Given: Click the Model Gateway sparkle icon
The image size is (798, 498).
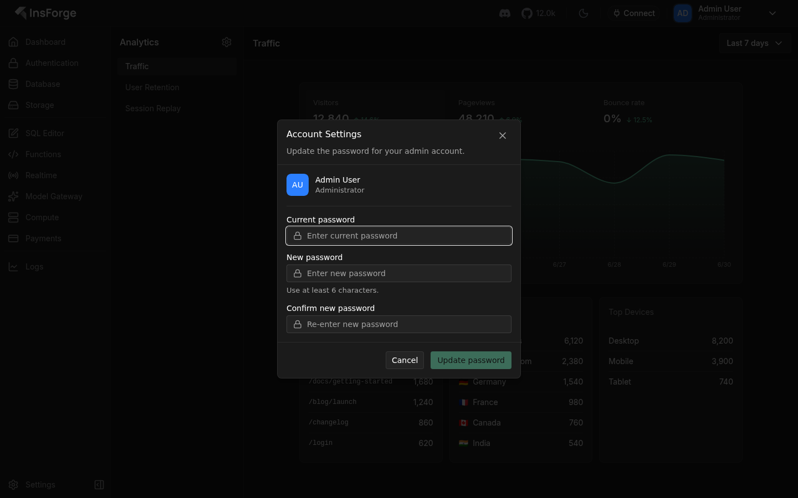Looking at the screenshot, I should coord(13,196).
